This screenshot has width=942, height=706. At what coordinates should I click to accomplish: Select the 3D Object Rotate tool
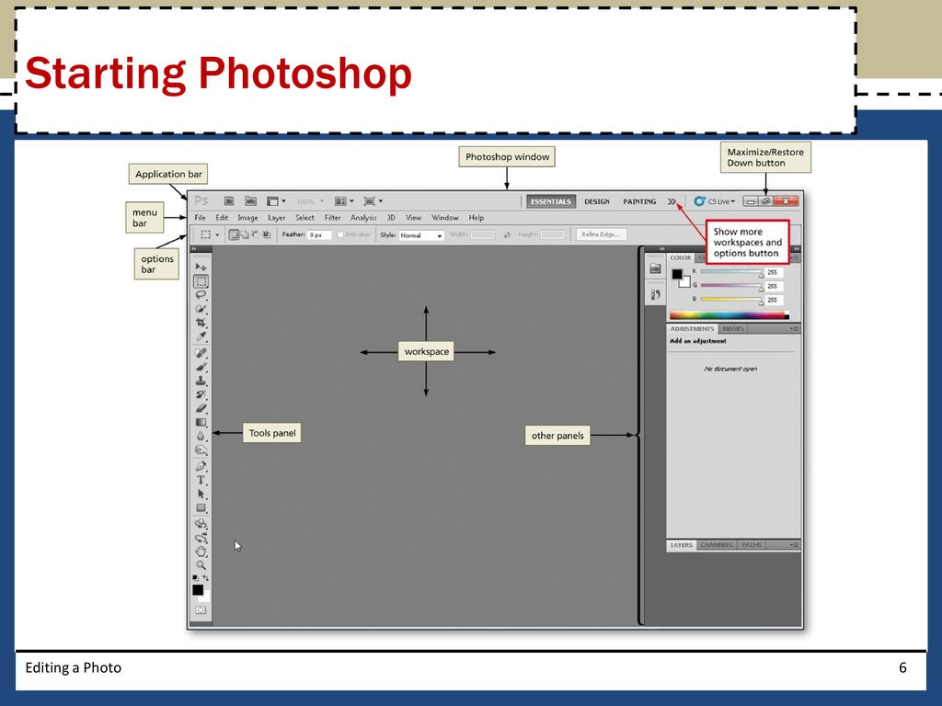(201, 523)
